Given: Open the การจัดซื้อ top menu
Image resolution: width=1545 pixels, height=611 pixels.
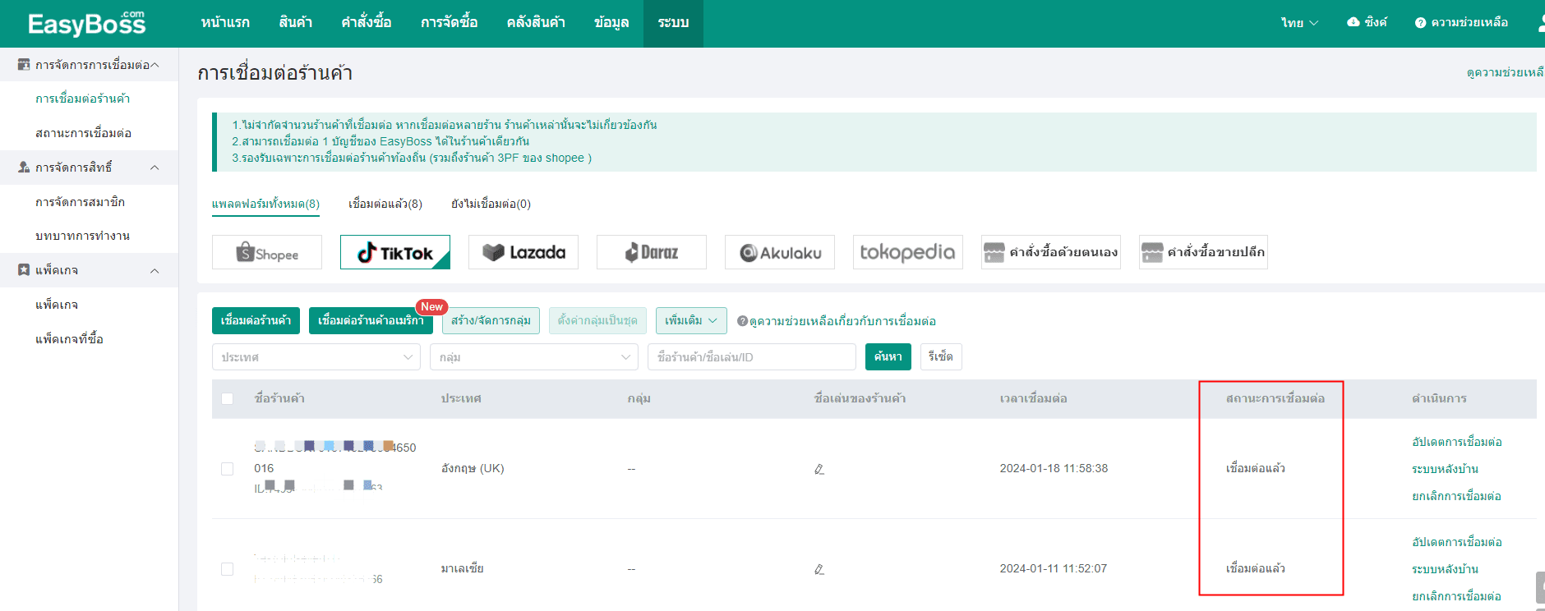Looking at the screenshot, I should 449,23.
